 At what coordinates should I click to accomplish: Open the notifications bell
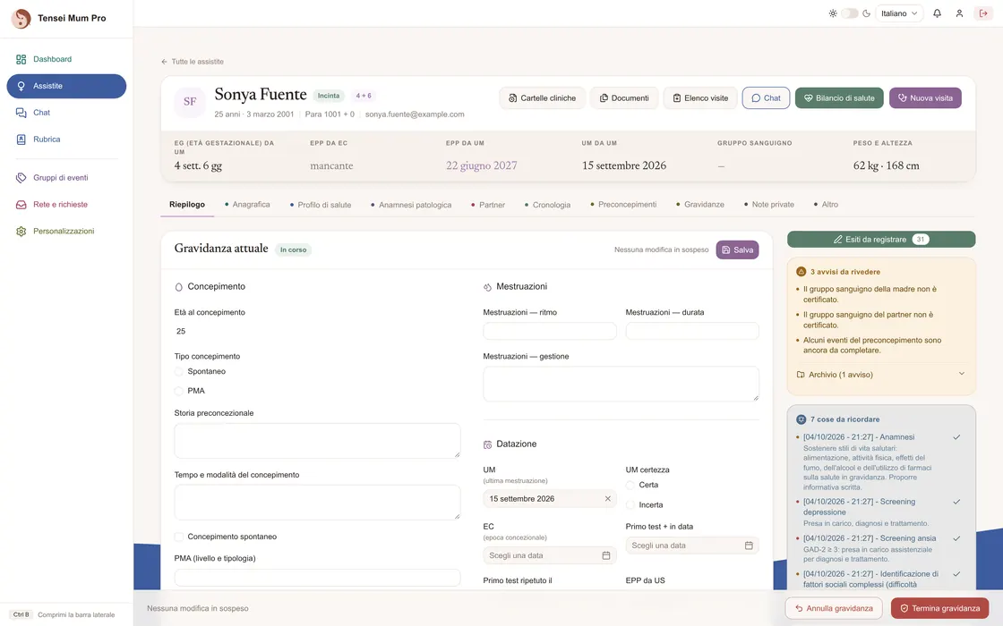[937, 13]
